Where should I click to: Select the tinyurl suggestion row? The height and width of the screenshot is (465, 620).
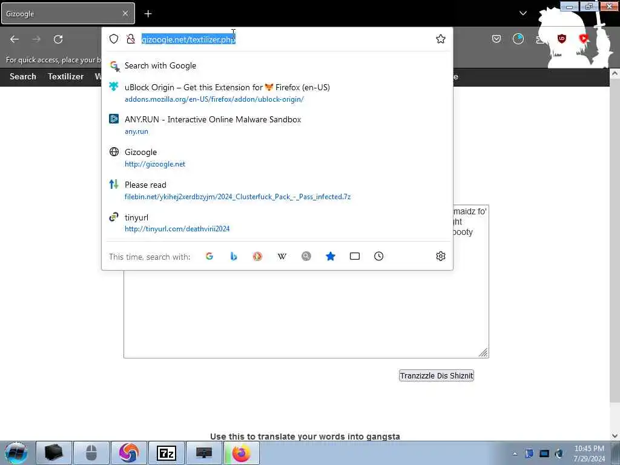point(277,223)
